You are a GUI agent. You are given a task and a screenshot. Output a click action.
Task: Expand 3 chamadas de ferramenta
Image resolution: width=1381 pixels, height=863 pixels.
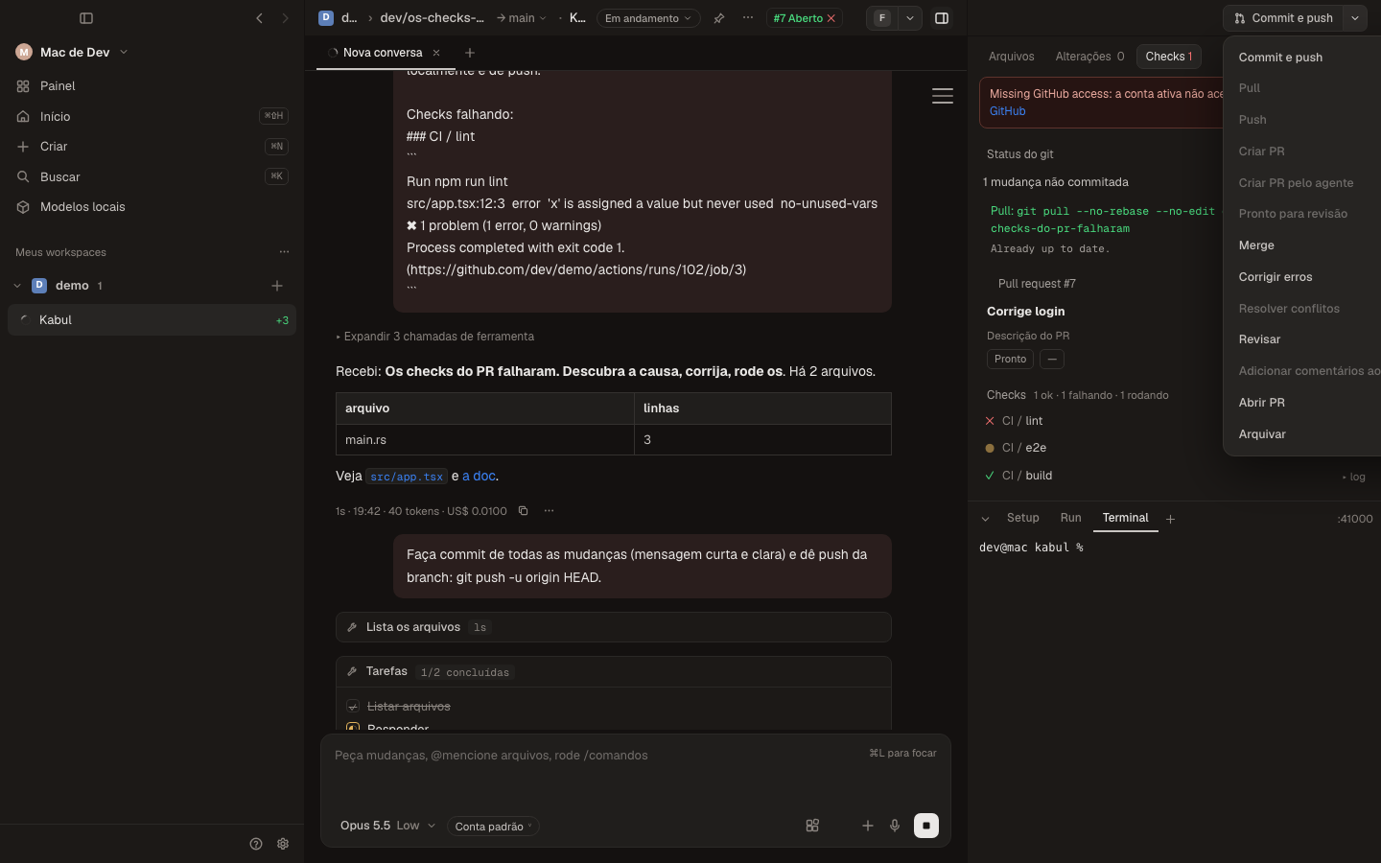(435, 337)
